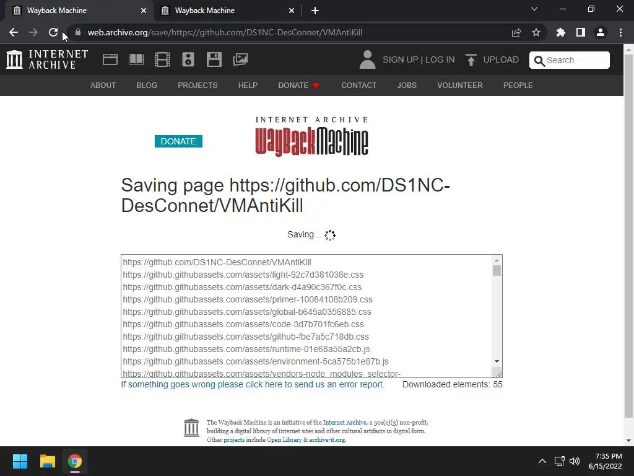Open Windows Start menu
Viewport: 634px width, 476px height.
(x=20, y=461)
